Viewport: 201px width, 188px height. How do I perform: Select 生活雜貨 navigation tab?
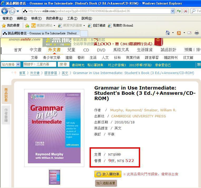pyautogui.click(x=145, y=50)
